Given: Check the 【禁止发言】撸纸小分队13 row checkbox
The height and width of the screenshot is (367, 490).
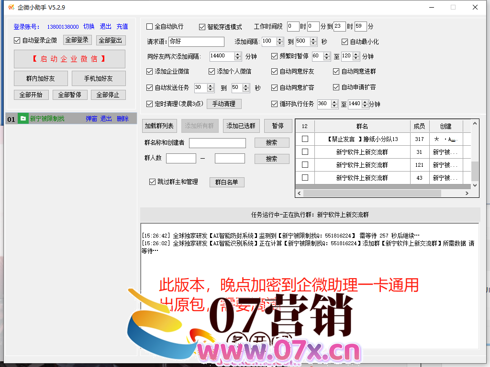Looking at the screenshot, I should [305, 139].
